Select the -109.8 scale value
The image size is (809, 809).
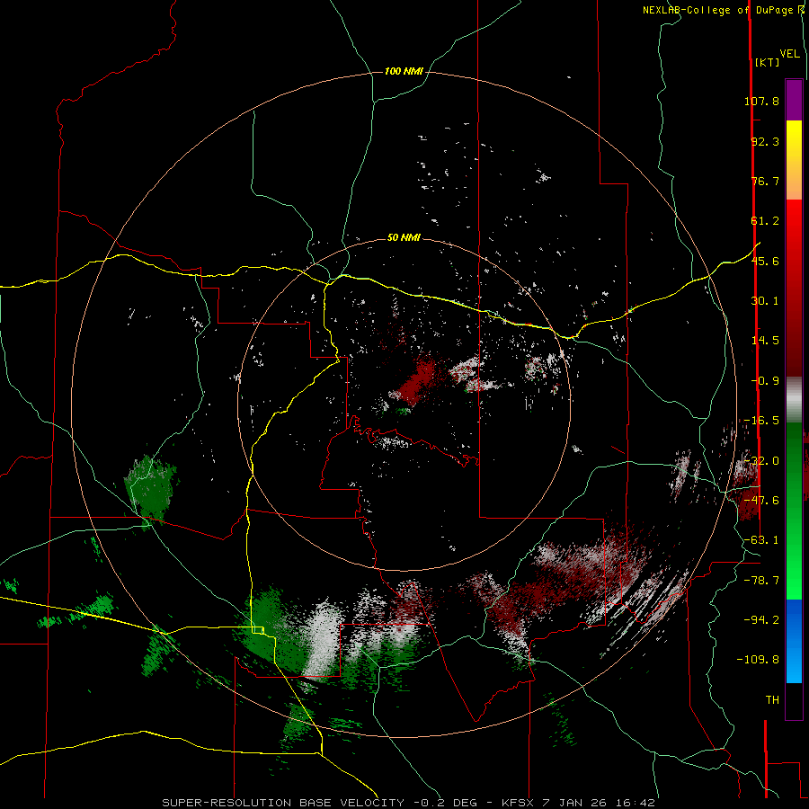click(x=758, y=660)
